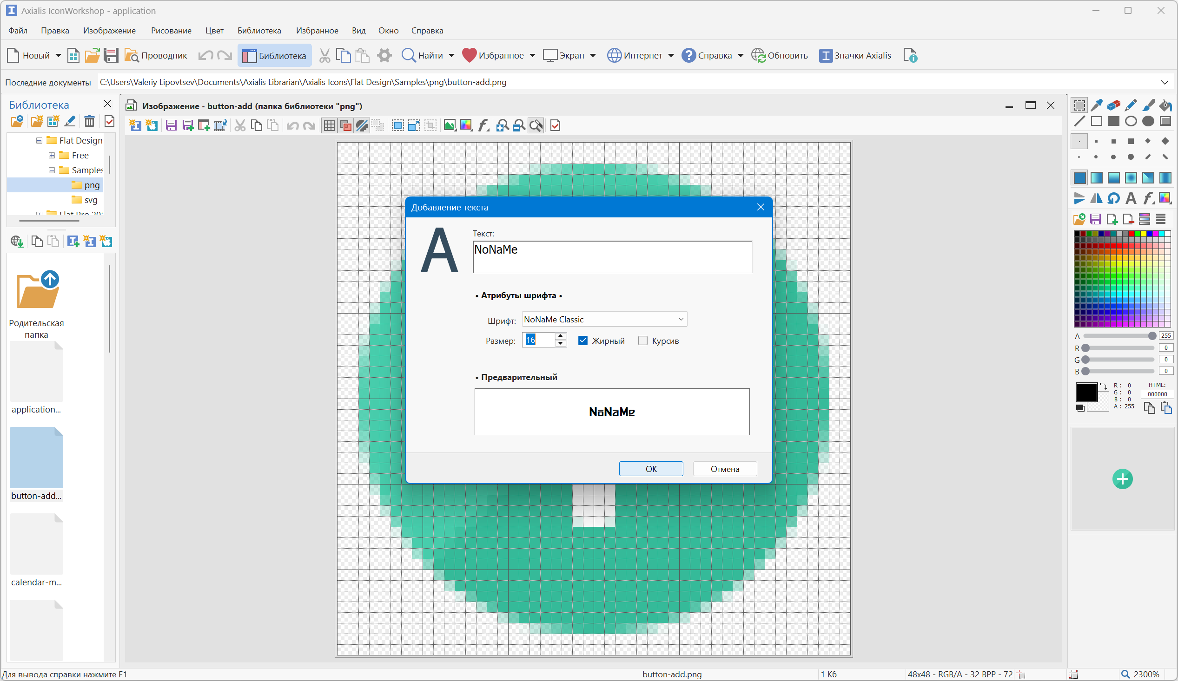Choose the paint bucket fill tool
Image resolution: width=1178 pixels, height=681 pixels.
(1165, 105)
